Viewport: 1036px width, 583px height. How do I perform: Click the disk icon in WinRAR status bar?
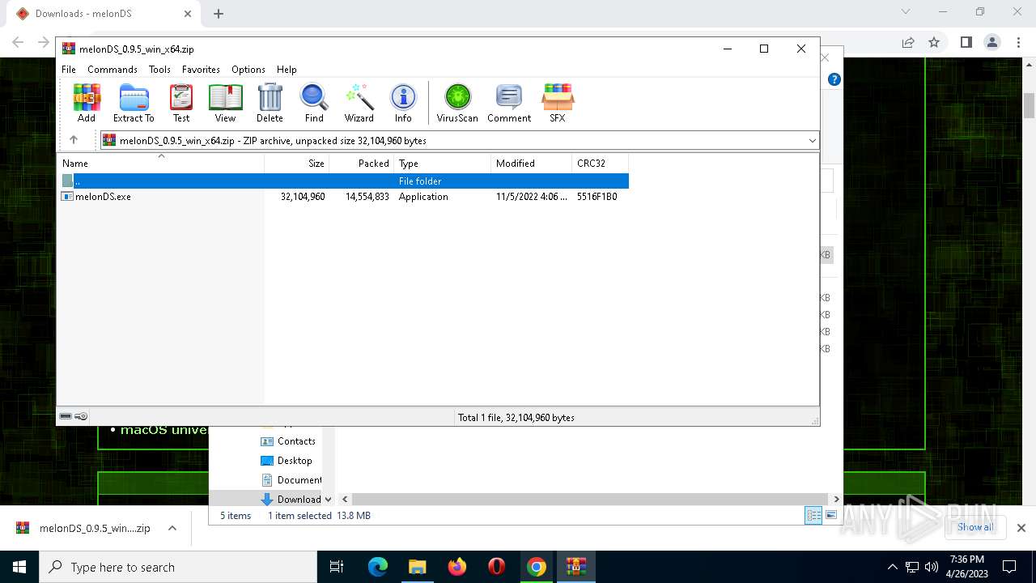click(x=66, y=416)
